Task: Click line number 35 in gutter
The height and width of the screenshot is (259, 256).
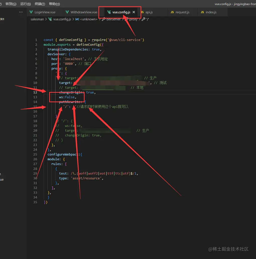Action: click(35, 202)
